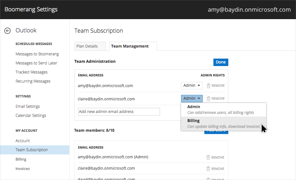
Task: Select the Team Management tab
Action: pos(133,46)
